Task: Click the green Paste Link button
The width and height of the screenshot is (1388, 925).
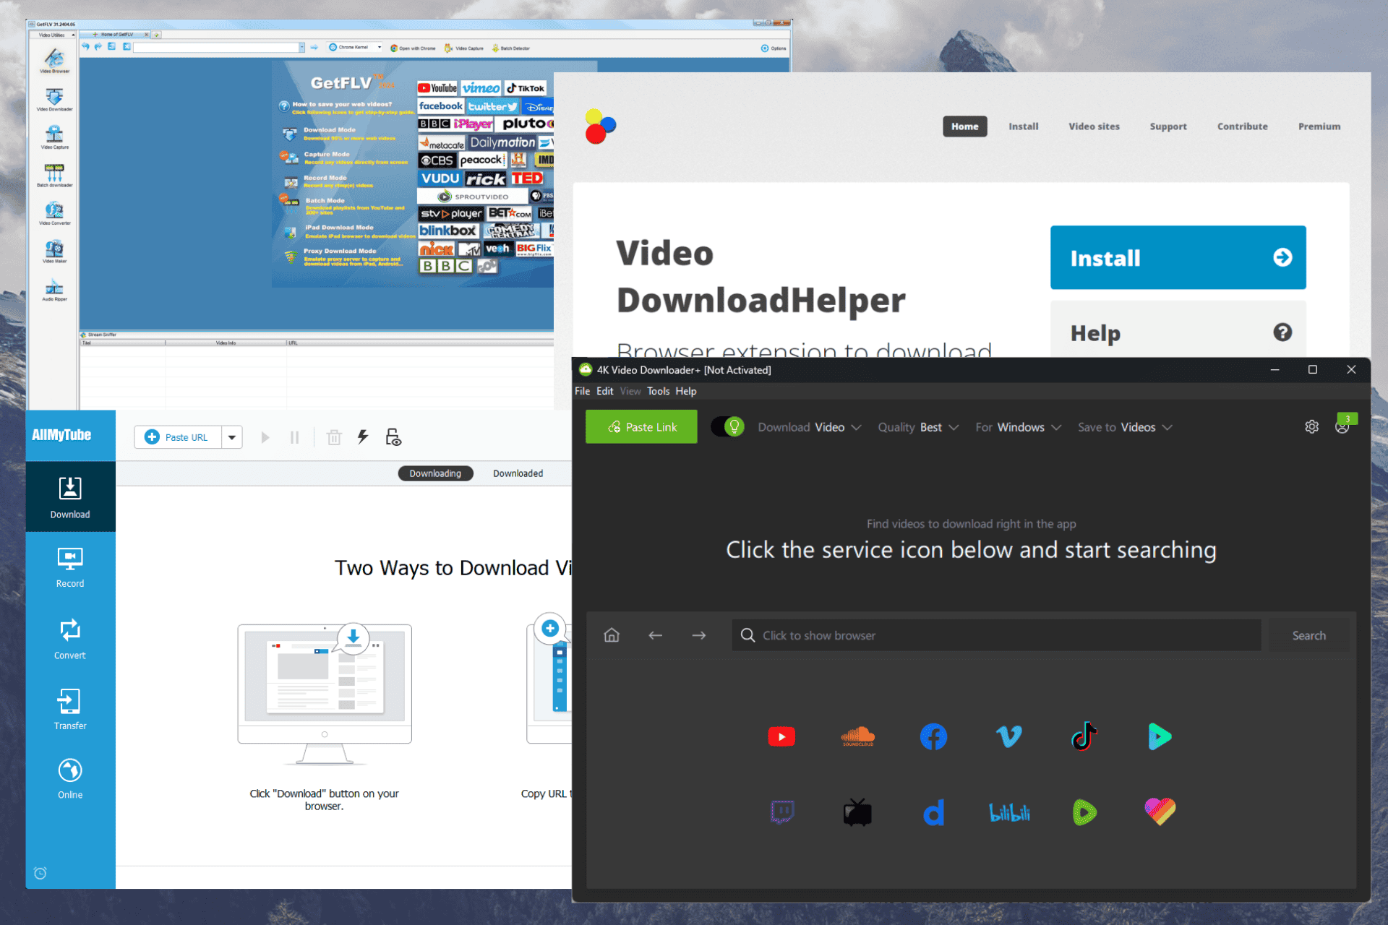Action: pyautogui.click(x=641, y=427)
